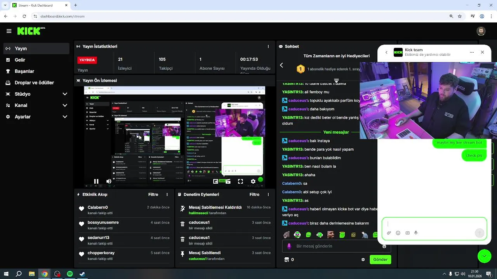Open emoji picker in support widget
This screenshot has height=279, width=497.
pyautogui.click(x=398, y=233)
